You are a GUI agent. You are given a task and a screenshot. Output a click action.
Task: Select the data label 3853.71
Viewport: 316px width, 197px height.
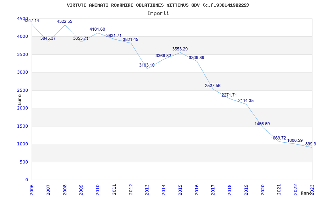click(81, 38)
